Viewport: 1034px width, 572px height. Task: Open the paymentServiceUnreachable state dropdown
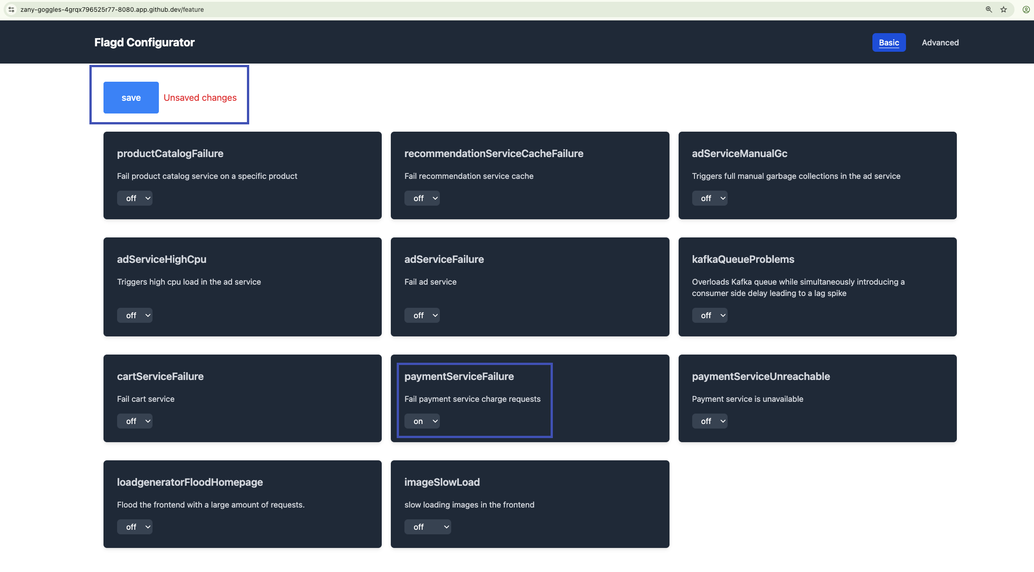(709, 421)
